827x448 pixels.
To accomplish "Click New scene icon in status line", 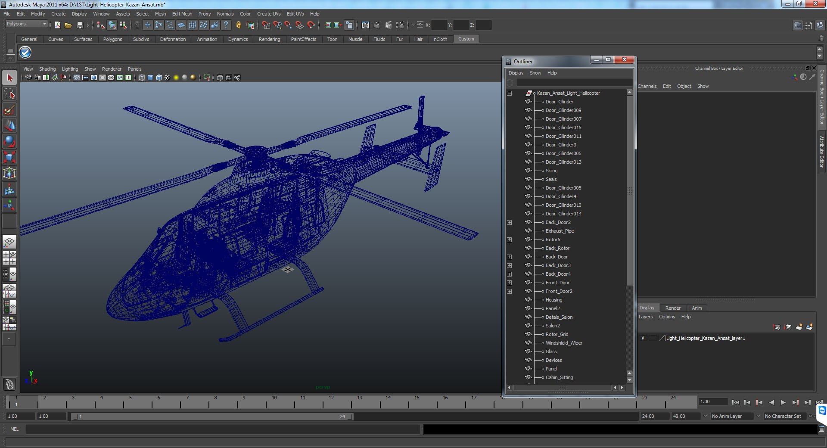I will [x=58, y=25].
